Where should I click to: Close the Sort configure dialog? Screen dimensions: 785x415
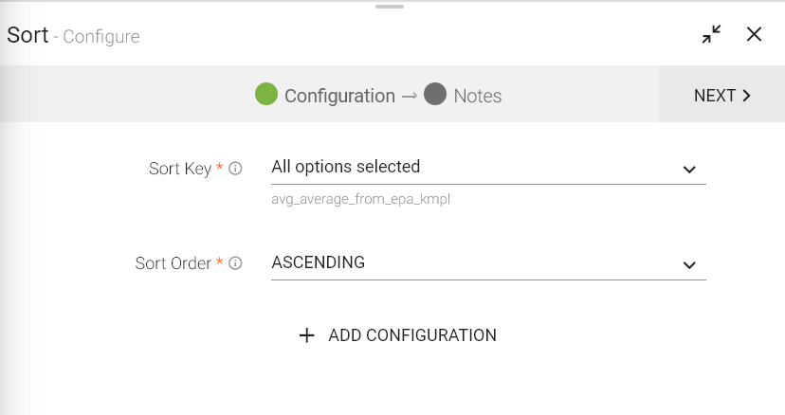click(x=754, y=35)
